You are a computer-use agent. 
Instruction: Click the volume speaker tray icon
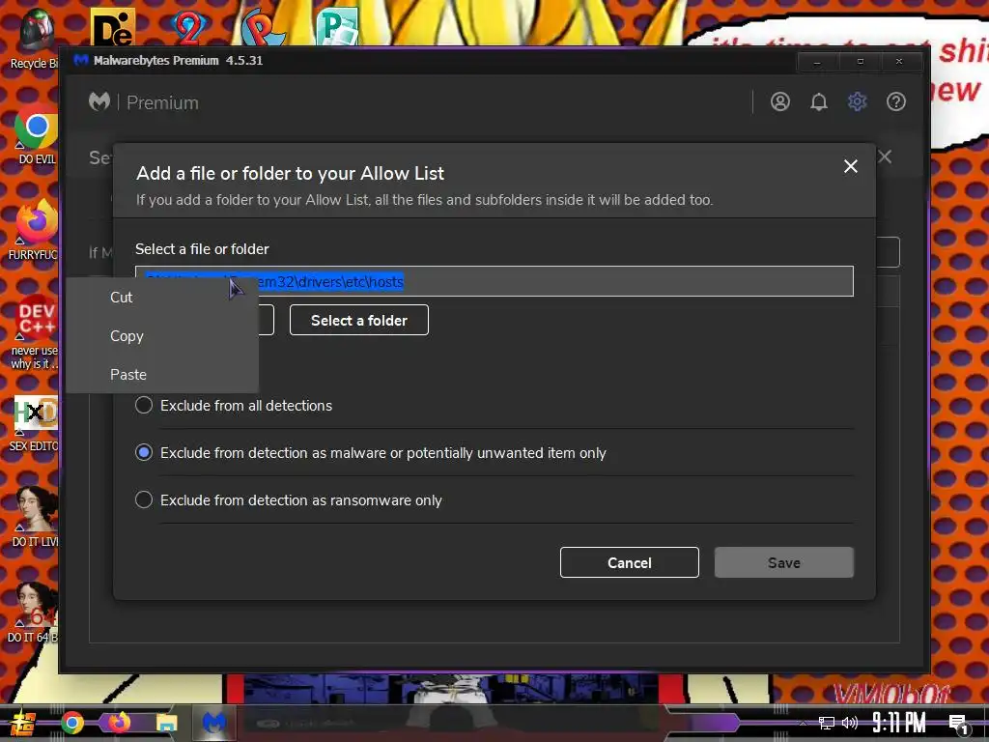[850, 723]
